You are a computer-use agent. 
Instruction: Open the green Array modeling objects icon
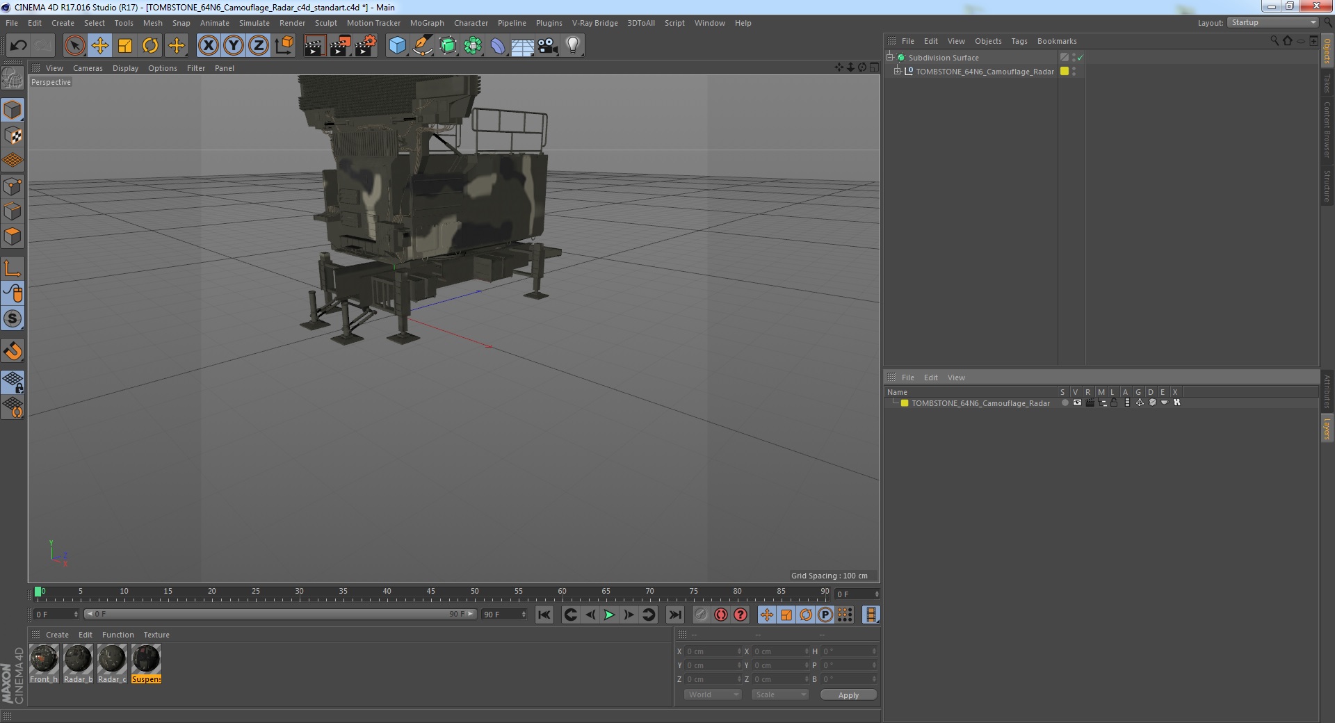(473, 46)
